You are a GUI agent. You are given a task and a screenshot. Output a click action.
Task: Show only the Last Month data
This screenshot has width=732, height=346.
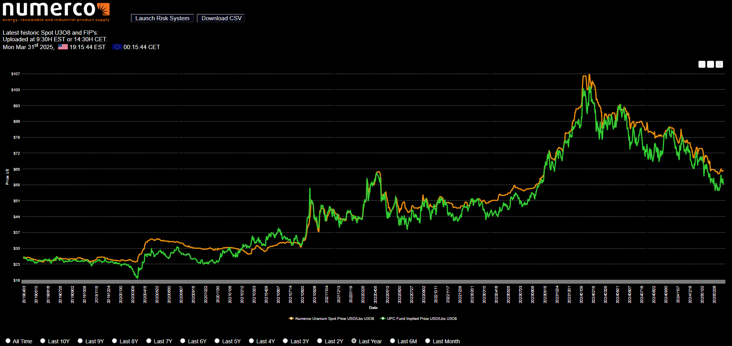pos(428,341)
